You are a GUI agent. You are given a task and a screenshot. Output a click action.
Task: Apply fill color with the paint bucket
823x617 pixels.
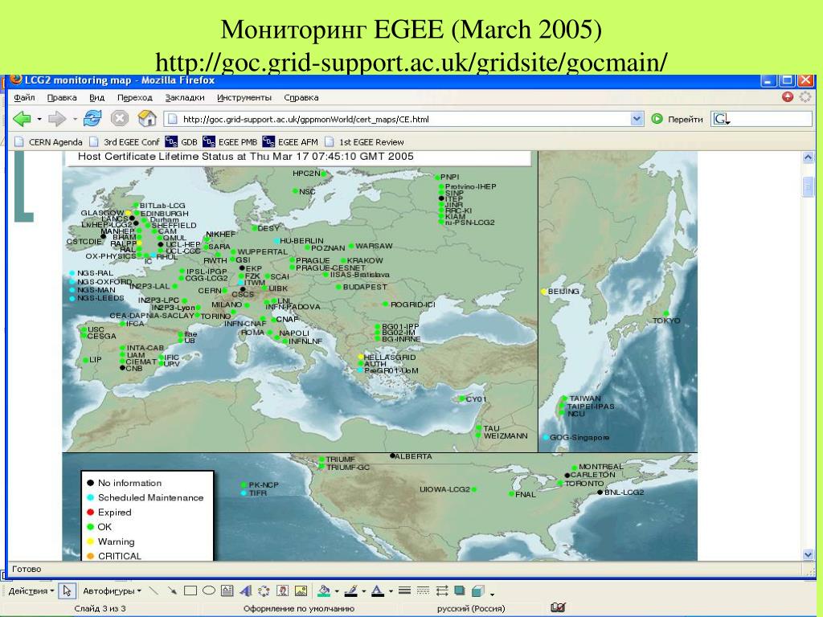tap(324, 590)
